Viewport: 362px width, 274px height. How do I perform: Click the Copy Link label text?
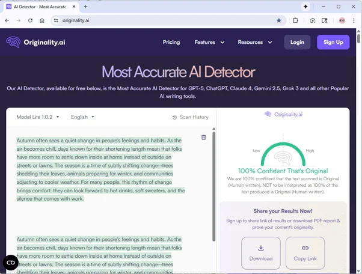pyautogui.click(x=305, y=258)
